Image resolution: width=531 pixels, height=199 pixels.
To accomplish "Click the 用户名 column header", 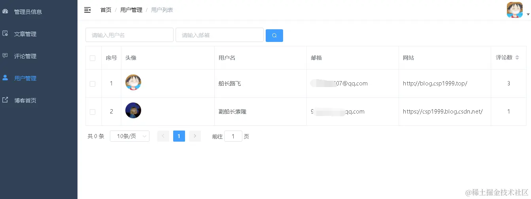I will [227, 58].
